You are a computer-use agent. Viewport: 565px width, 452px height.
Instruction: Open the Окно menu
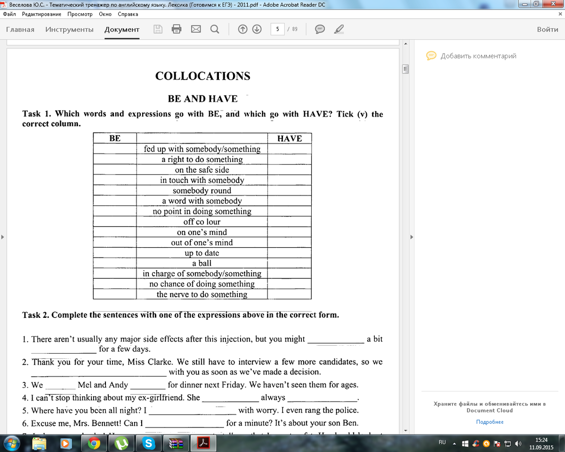coord(105,14)
